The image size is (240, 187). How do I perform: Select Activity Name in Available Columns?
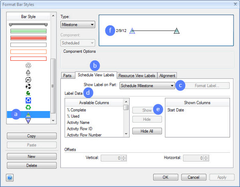(x=78, y=122)
